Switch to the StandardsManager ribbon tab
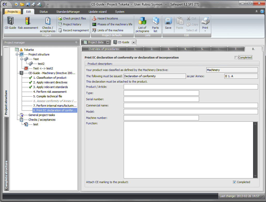266x202 pixels. point(68,12)
